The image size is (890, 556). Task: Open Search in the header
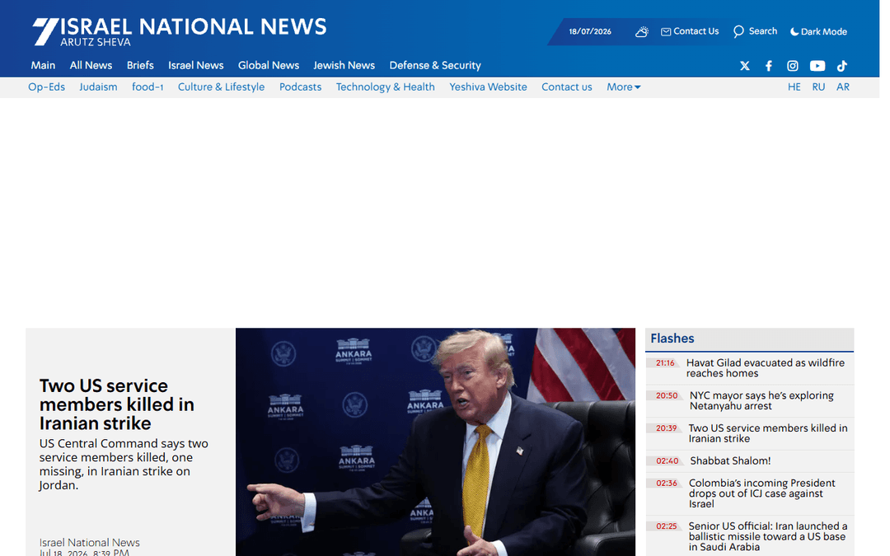tap(755, 31)
